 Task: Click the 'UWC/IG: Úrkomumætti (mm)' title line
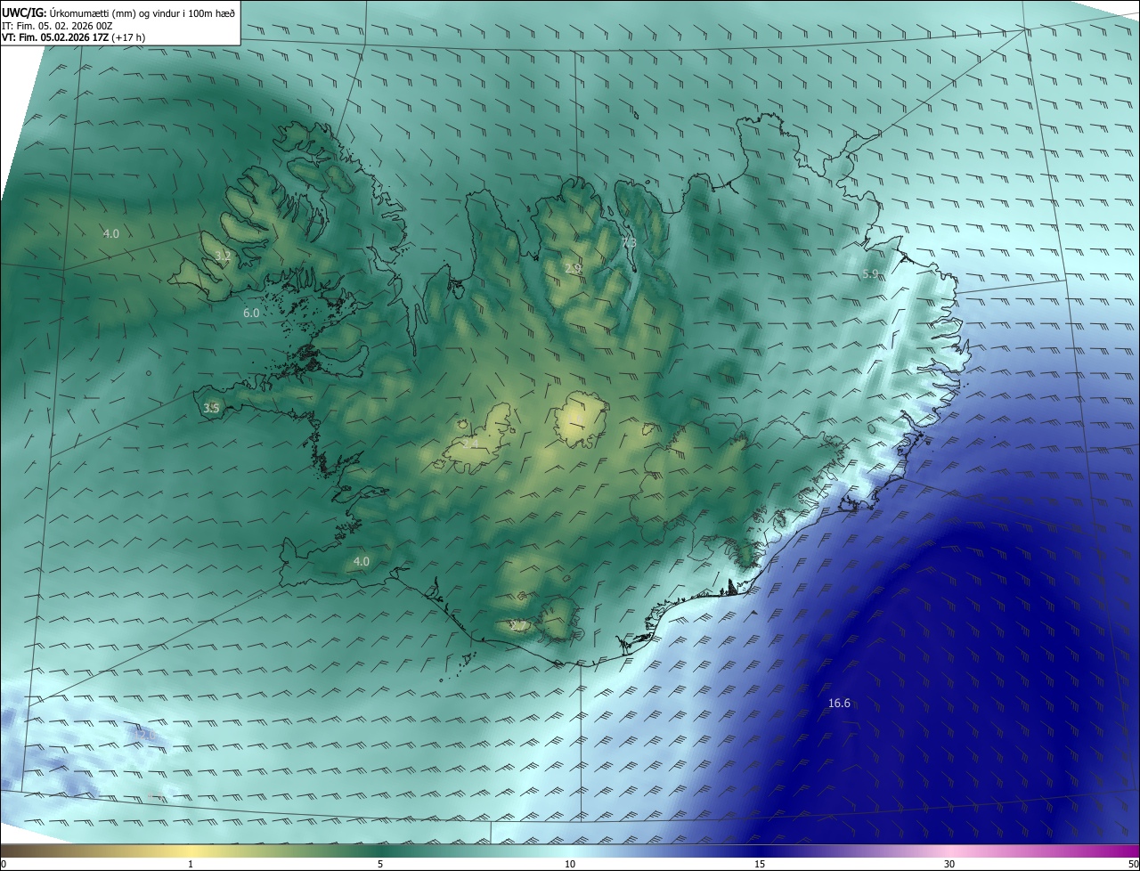pyautogui.click(x=119, y=13)
